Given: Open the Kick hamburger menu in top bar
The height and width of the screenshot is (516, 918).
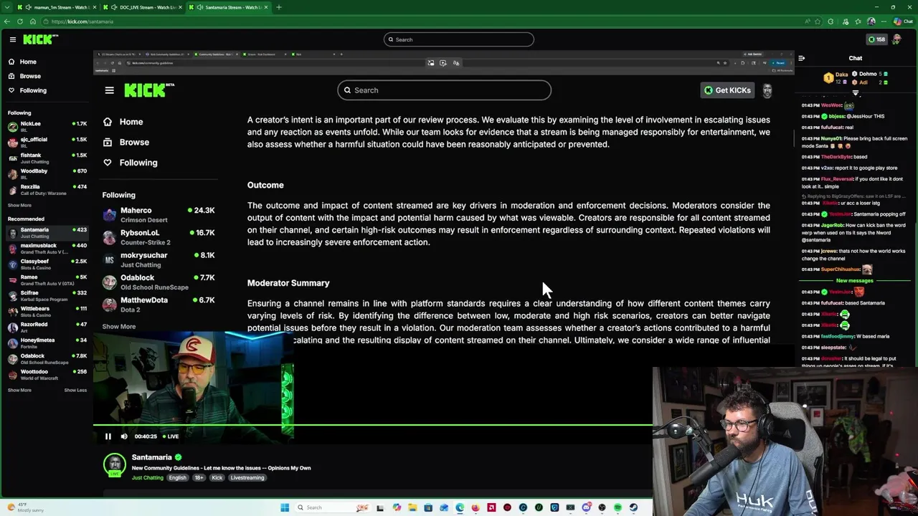Looking at the screenshot, I should pos(12,39).
